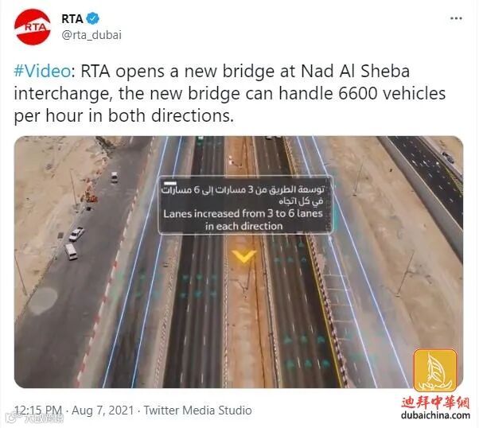The image size is (479, 428).
Task: Click the @rta_dubai handle
Action: [92, 35]
